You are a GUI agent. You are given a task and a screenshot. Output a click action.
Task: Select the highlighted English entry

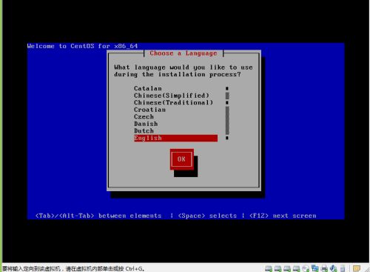point(175,138)
